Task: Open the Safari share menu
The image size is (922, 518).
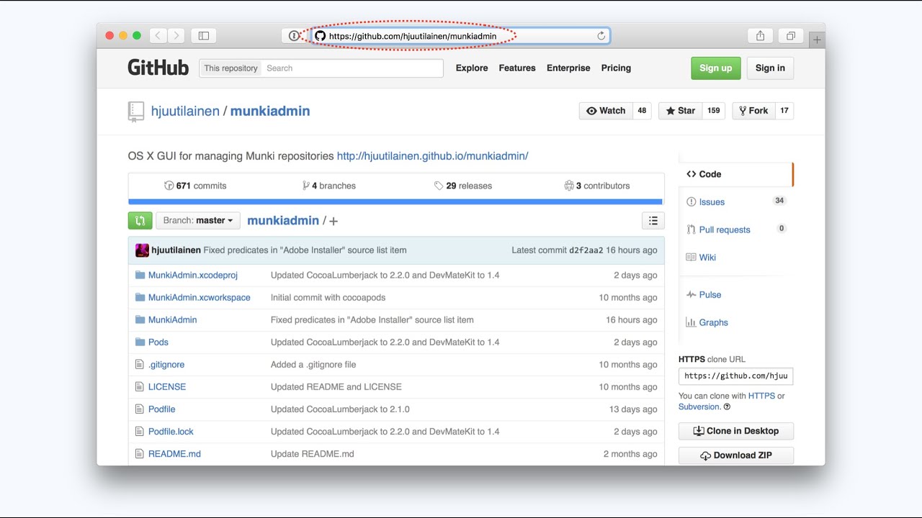Action: 760,35
